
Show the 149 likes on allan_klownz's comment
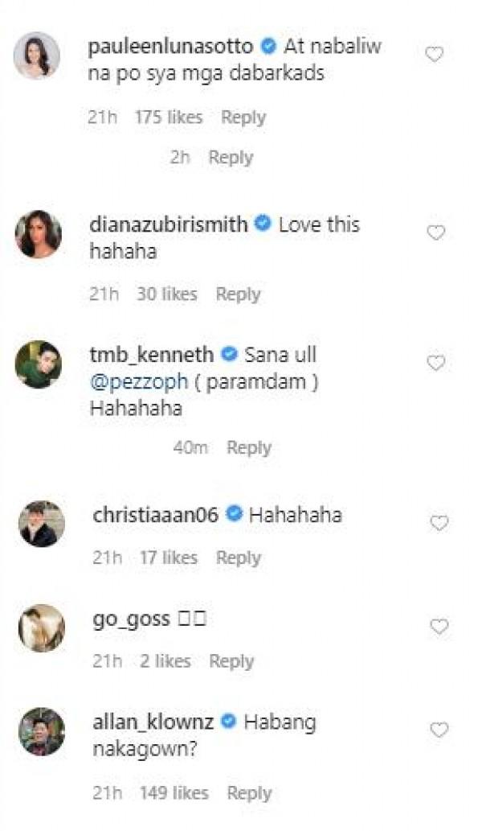pyautogui.click(x=173, y=793)
